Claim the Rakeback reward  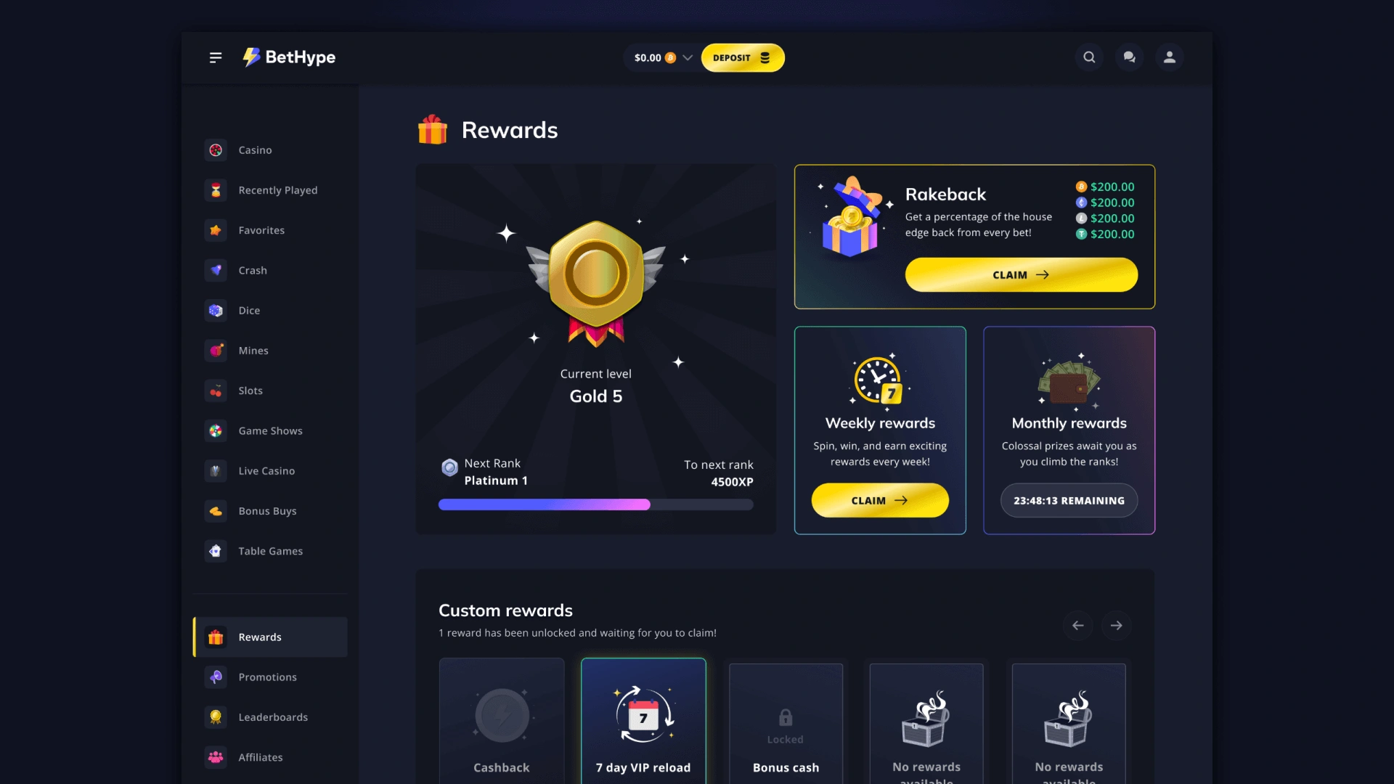tap(1021, 275)
